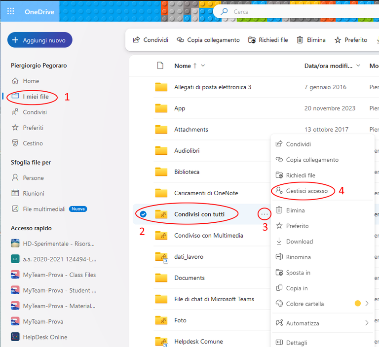Viewport: 379px width, 347px height.
Task: Choose Elimina in the context menu
Action: tap(322, 210)
